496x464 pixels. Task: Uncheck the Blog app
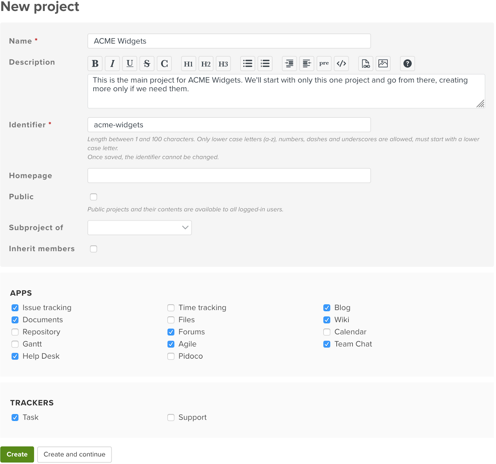click(327, 308)
